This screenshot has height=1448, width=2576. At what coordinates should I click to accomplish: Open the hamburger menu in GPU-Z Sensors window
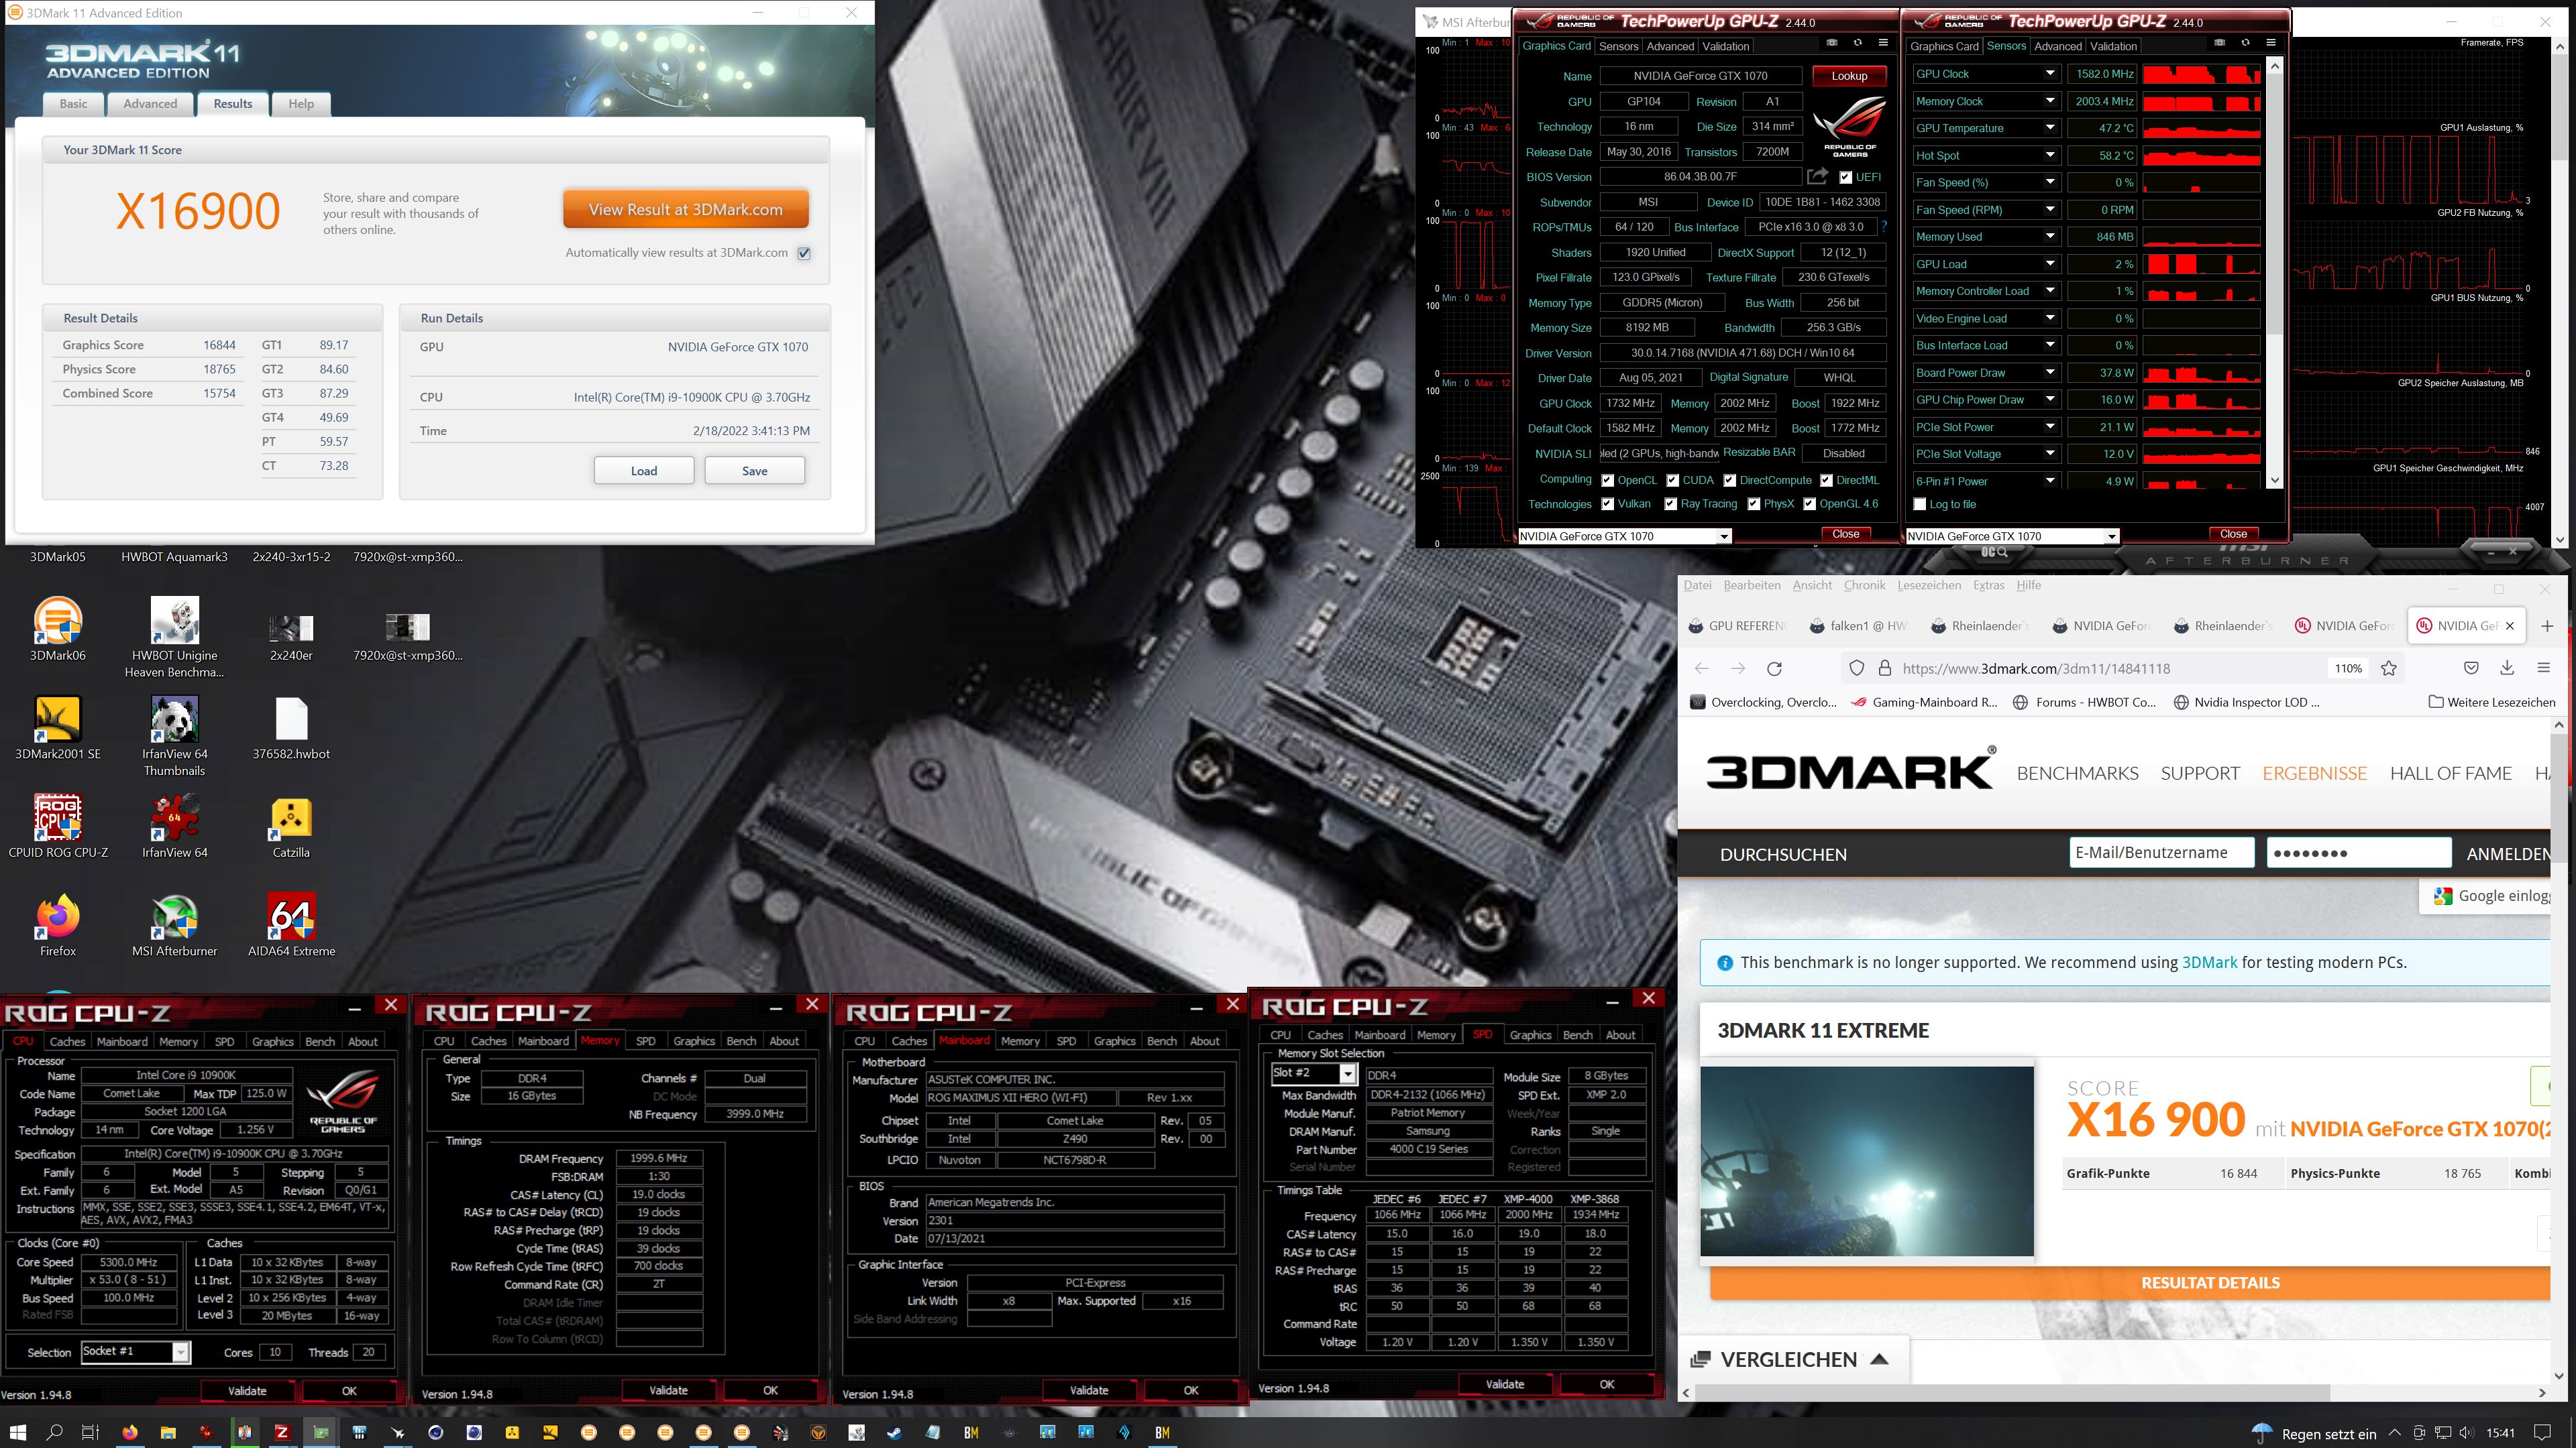coord(2271,43)
